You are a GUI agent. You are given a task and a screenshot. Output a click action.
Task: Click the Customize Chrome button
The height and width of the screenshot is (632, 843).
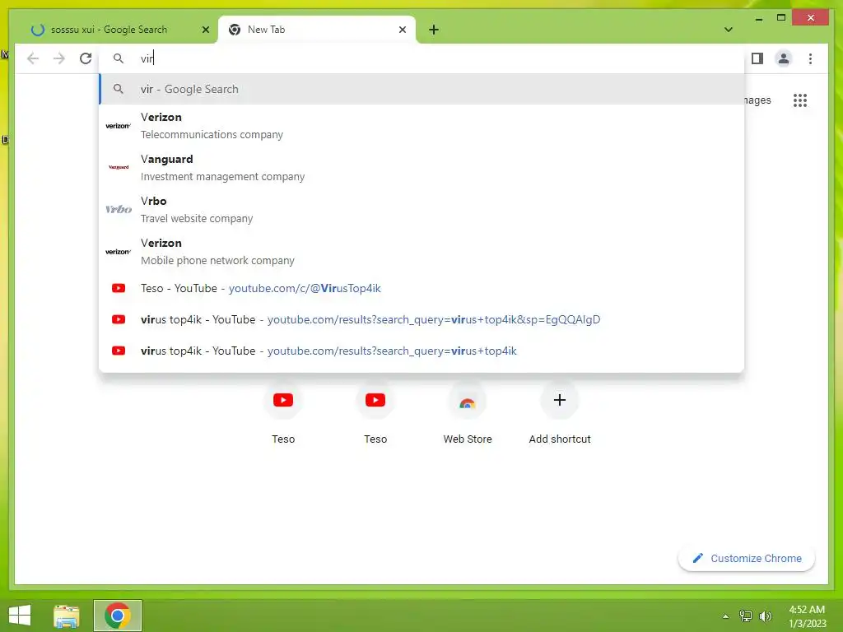pos(746,559)
